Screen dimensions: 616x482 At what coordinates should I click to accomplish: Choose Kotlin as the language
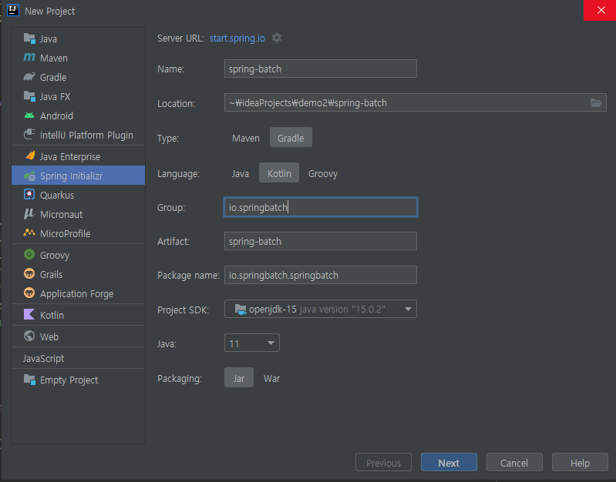[279, 173]
